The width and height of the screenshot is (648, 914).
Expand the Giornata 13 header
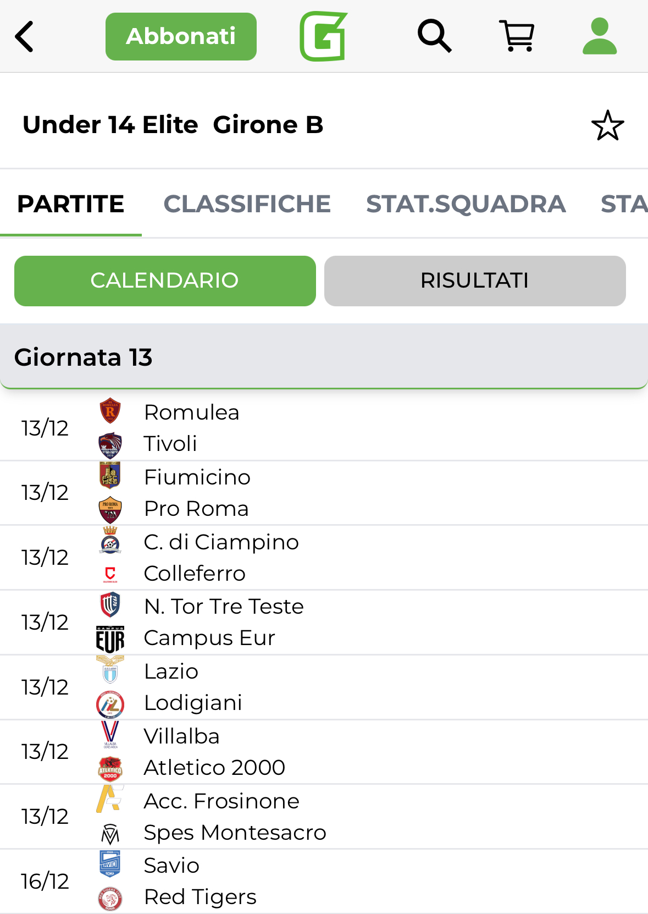point(324,357)
